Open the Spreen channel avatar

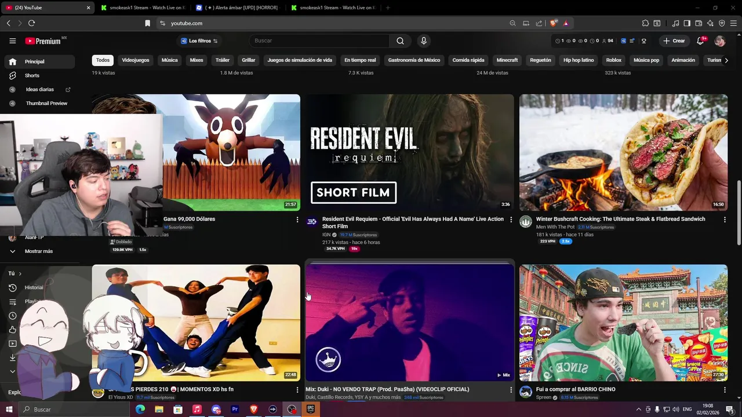[526, 392]
